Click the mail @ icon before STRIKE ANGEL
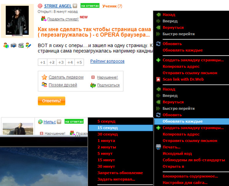 [40, 6]
